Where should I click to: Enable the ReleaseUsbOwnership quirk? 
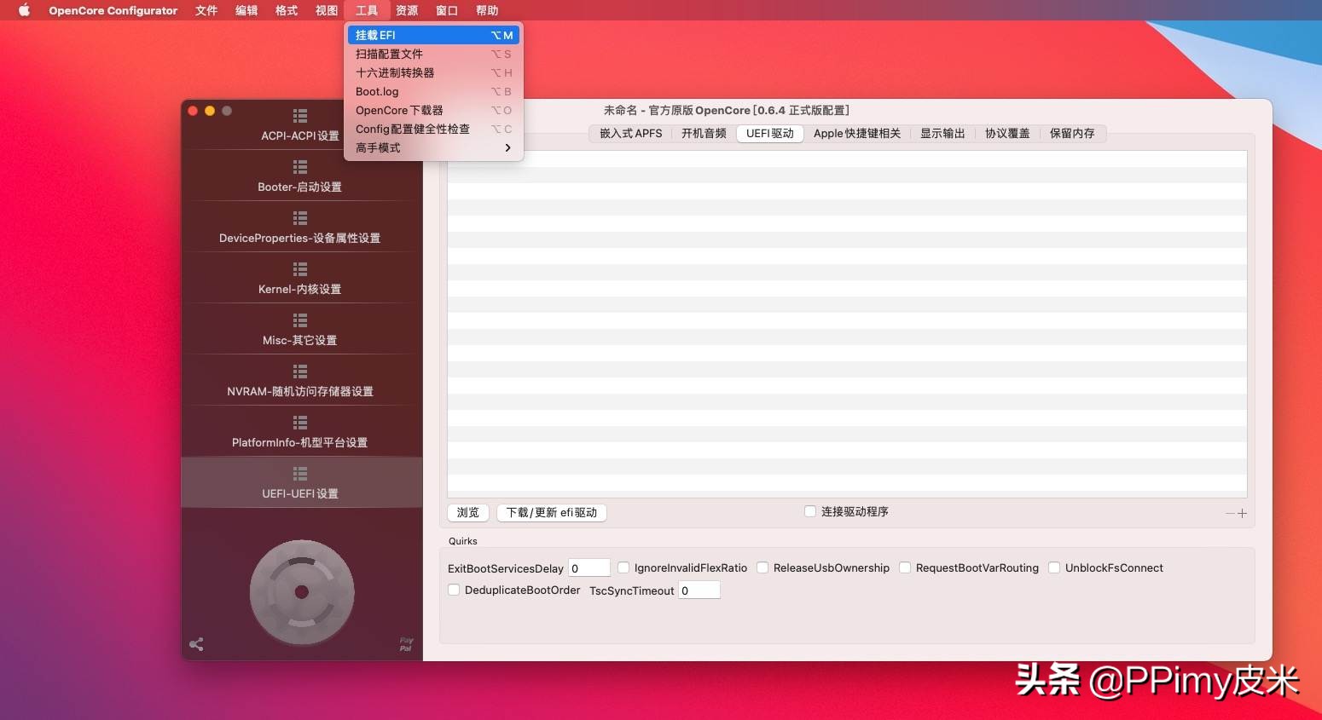coord(762,567)
